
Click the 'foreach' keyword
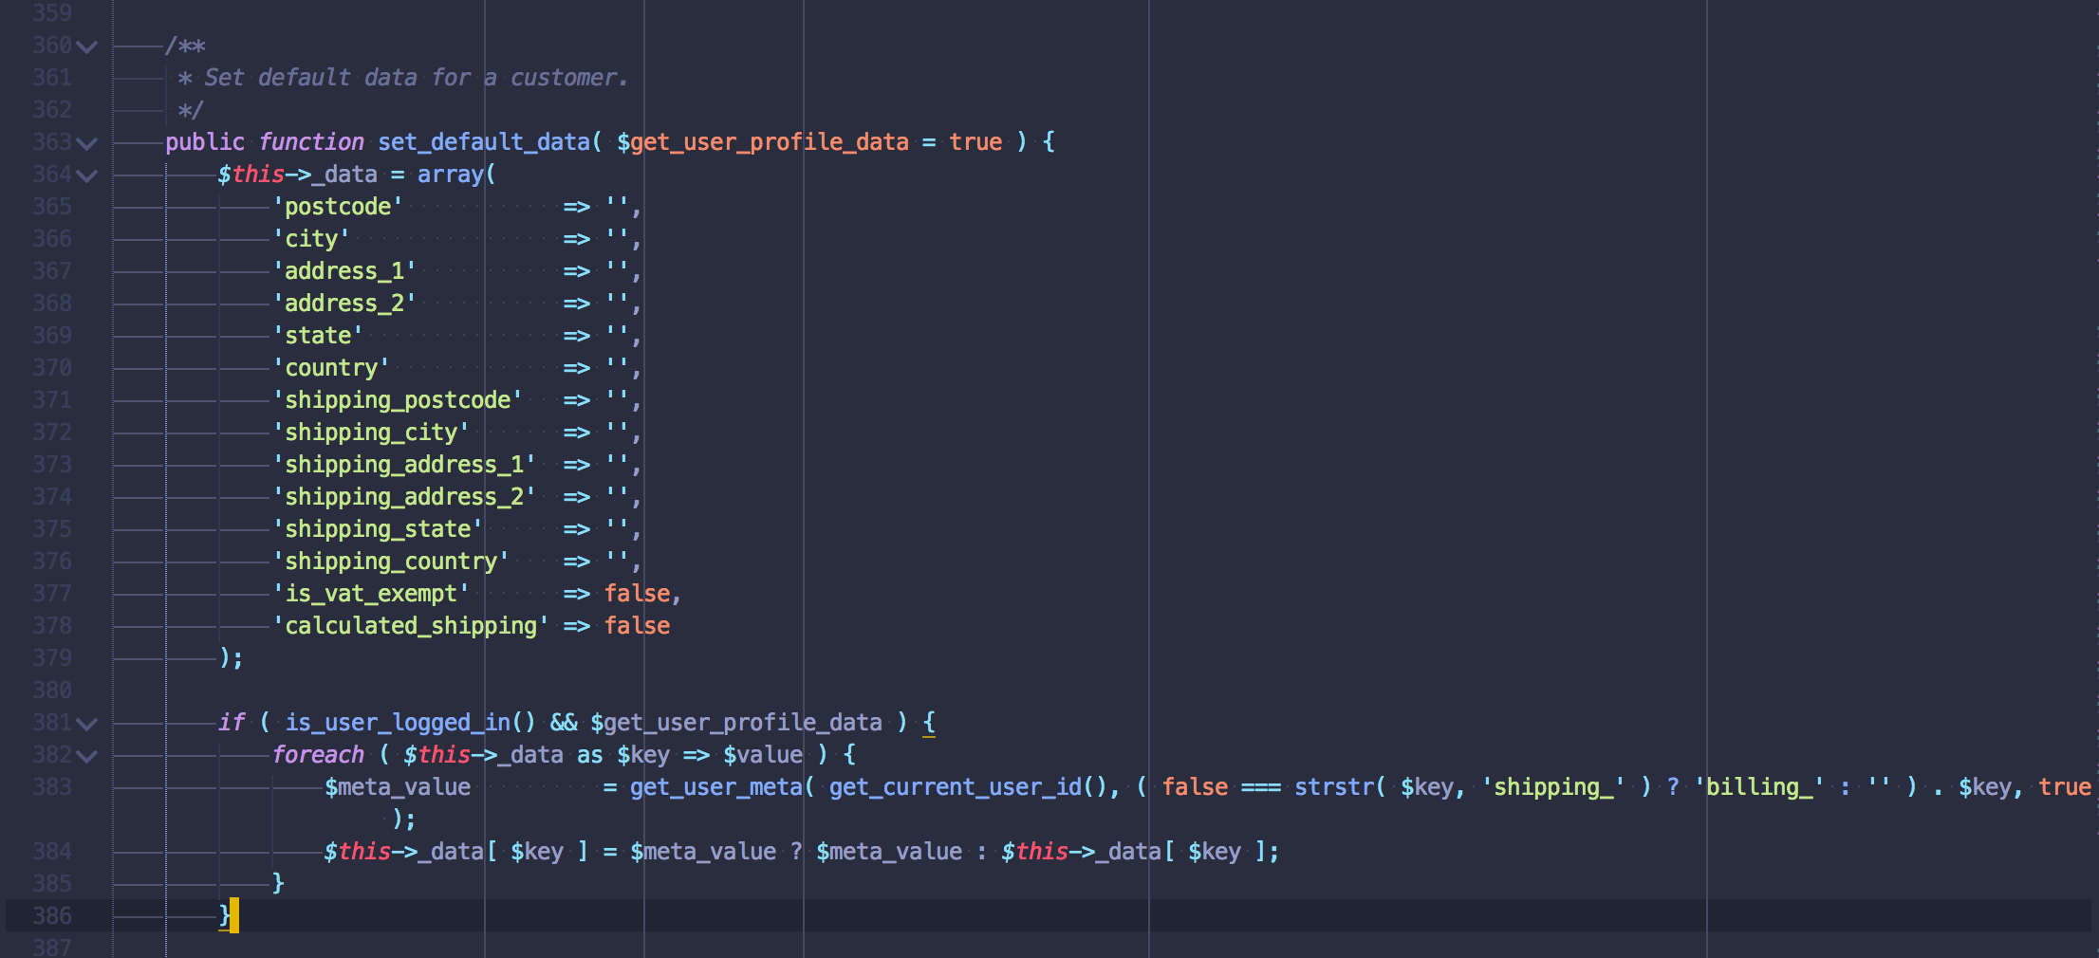click(318, 755)
